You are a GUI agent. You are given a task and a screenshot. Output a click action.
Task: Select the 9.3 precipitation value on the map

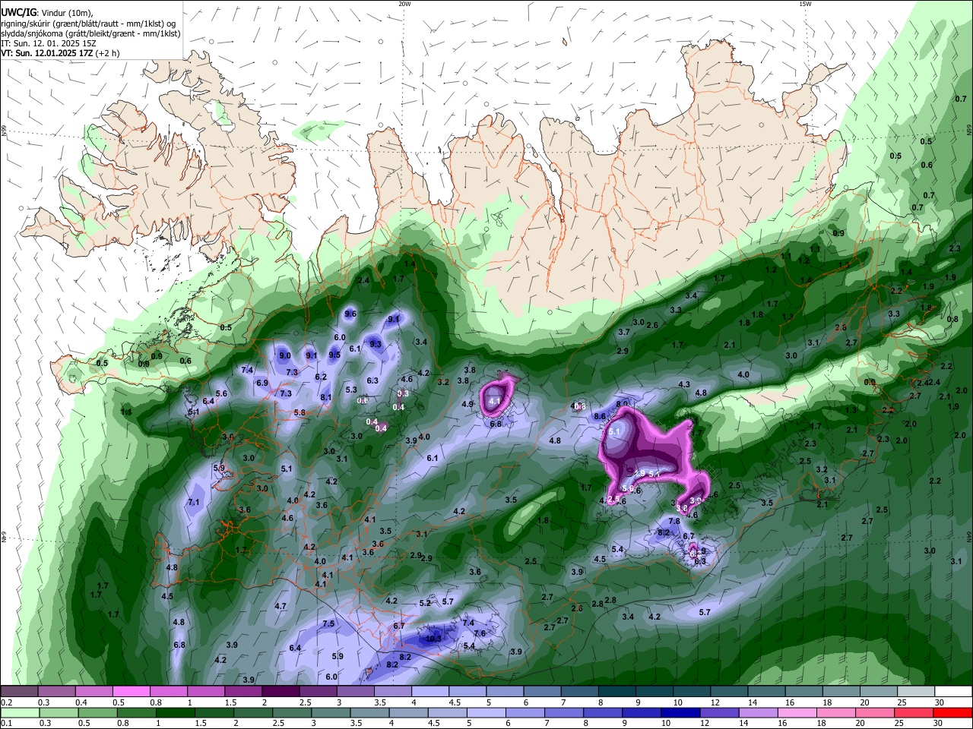click(x=376, y=344)
